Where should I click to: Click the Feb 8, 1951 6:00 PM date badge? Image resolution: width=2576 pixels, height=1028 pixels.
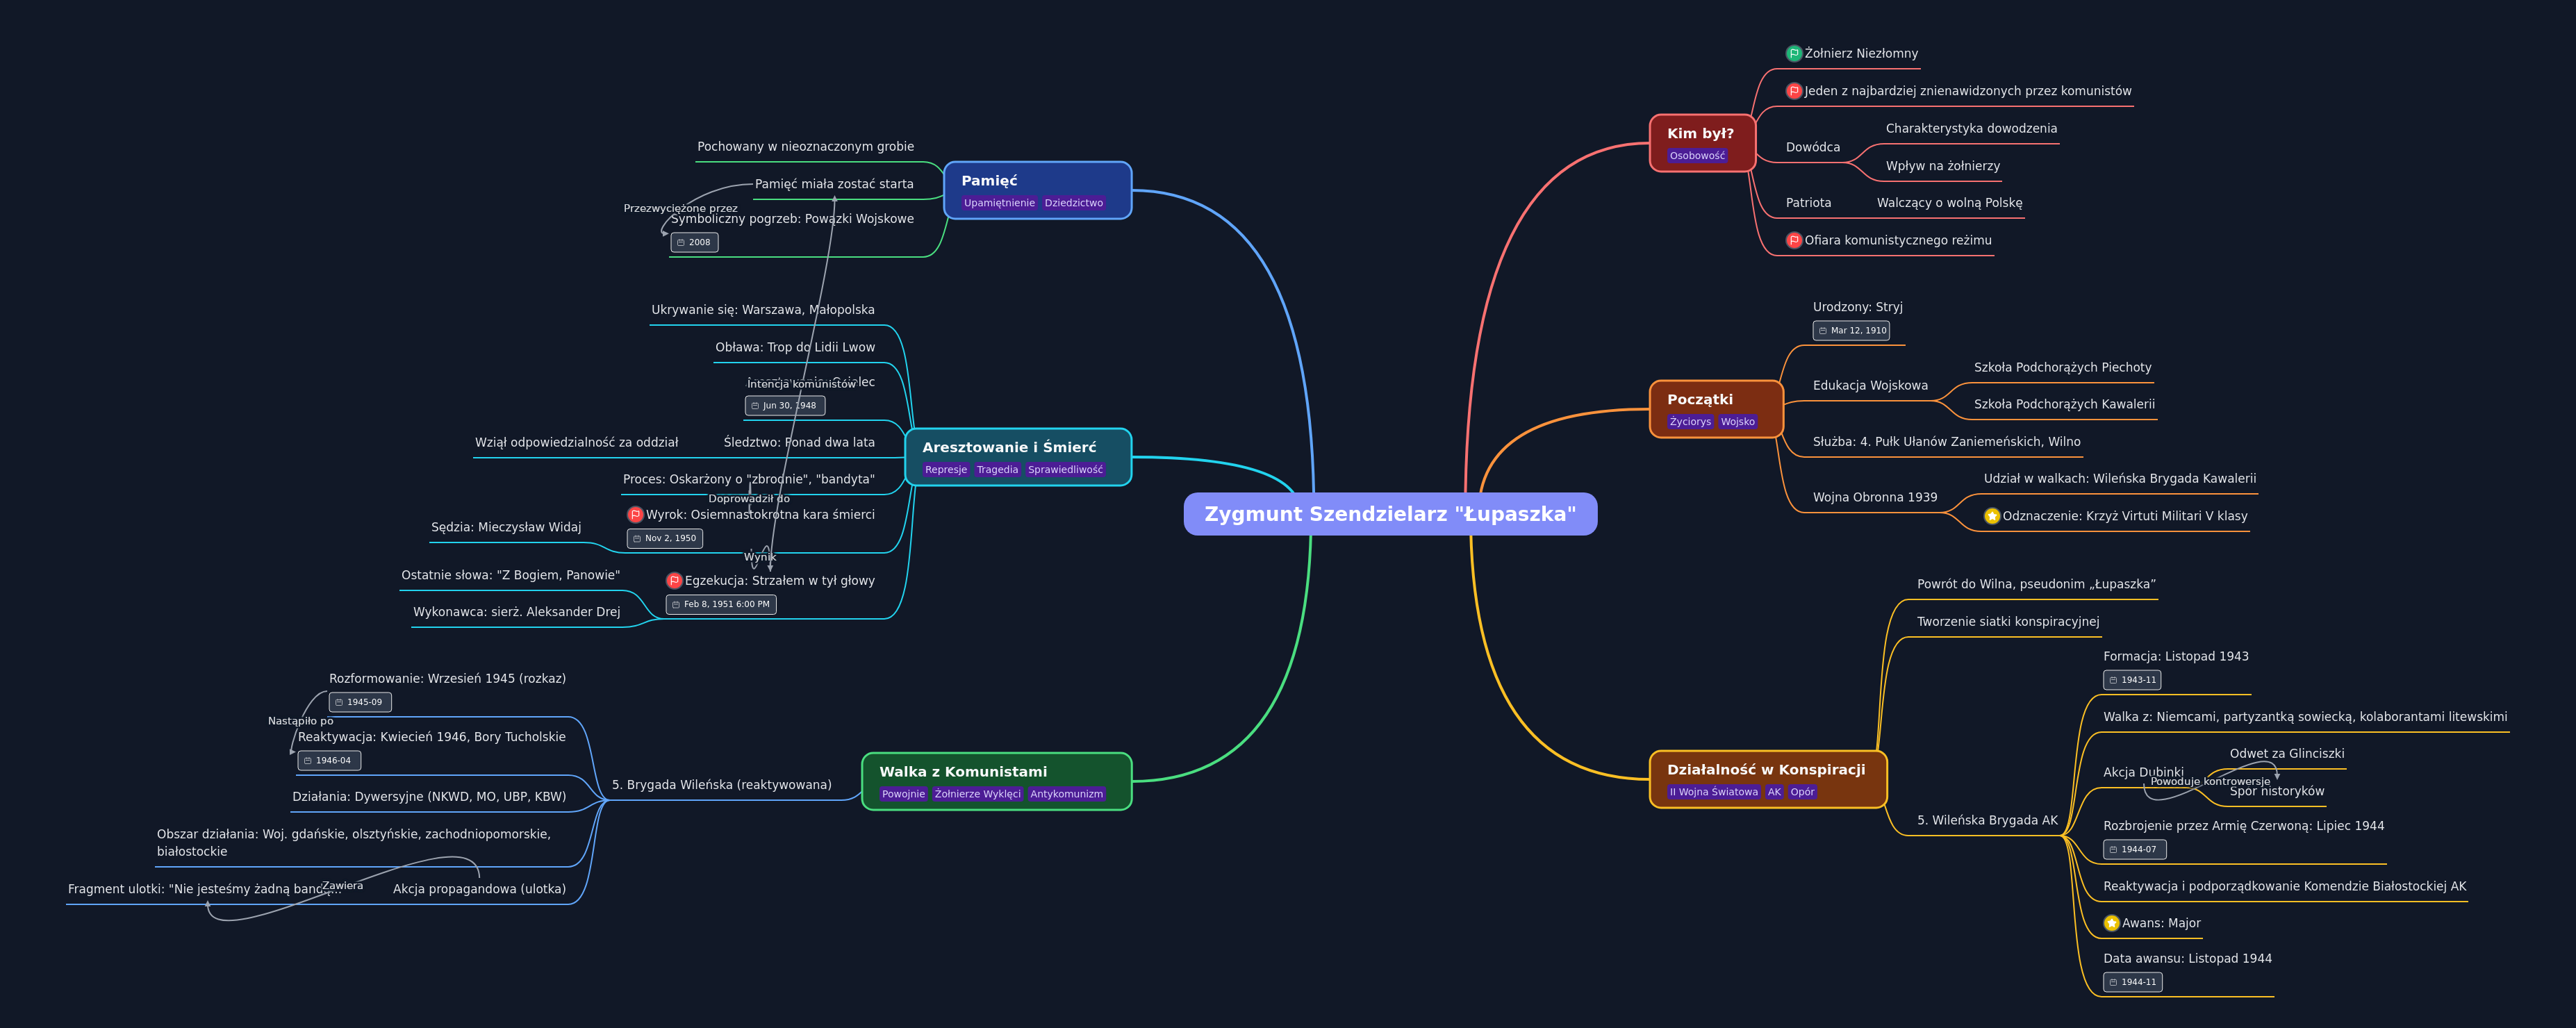pyautogui.click(x=721, y=605)
